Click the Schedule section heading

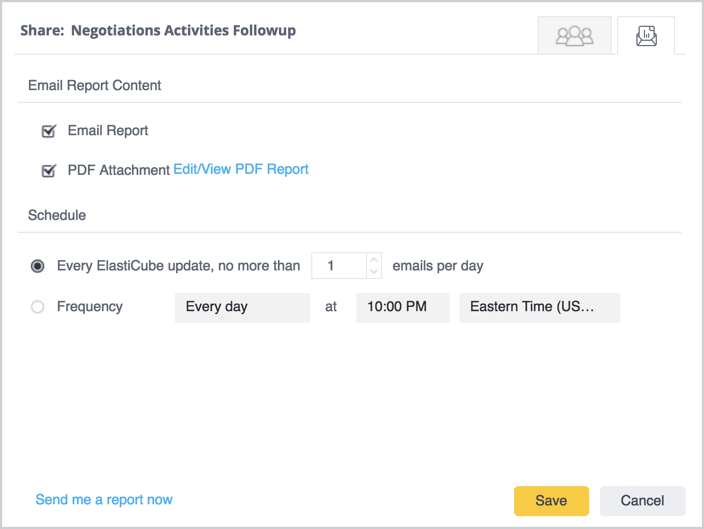click(57, 215)
